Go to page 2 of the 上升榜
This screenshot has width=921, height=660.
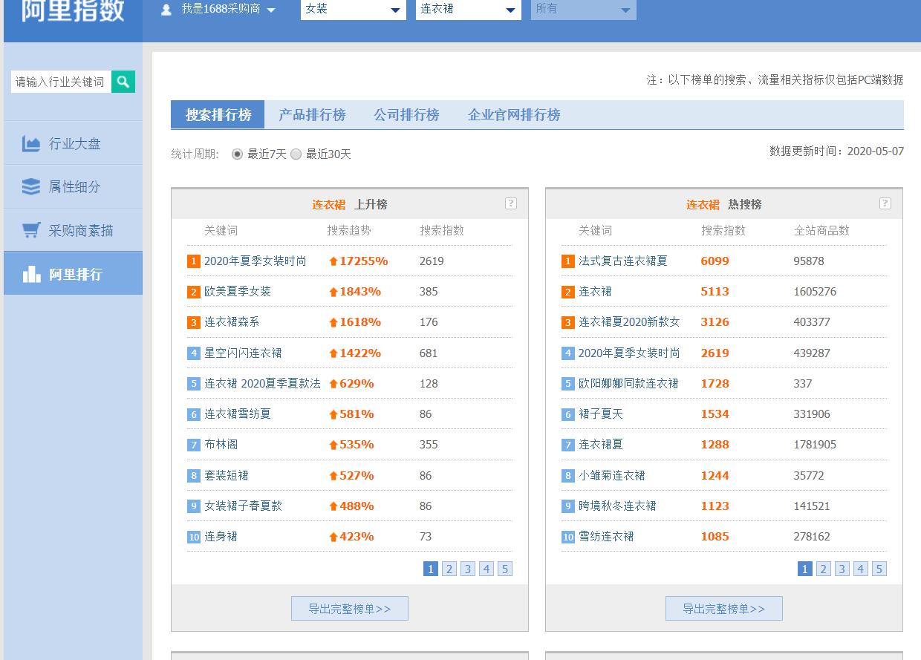point(449,569)
